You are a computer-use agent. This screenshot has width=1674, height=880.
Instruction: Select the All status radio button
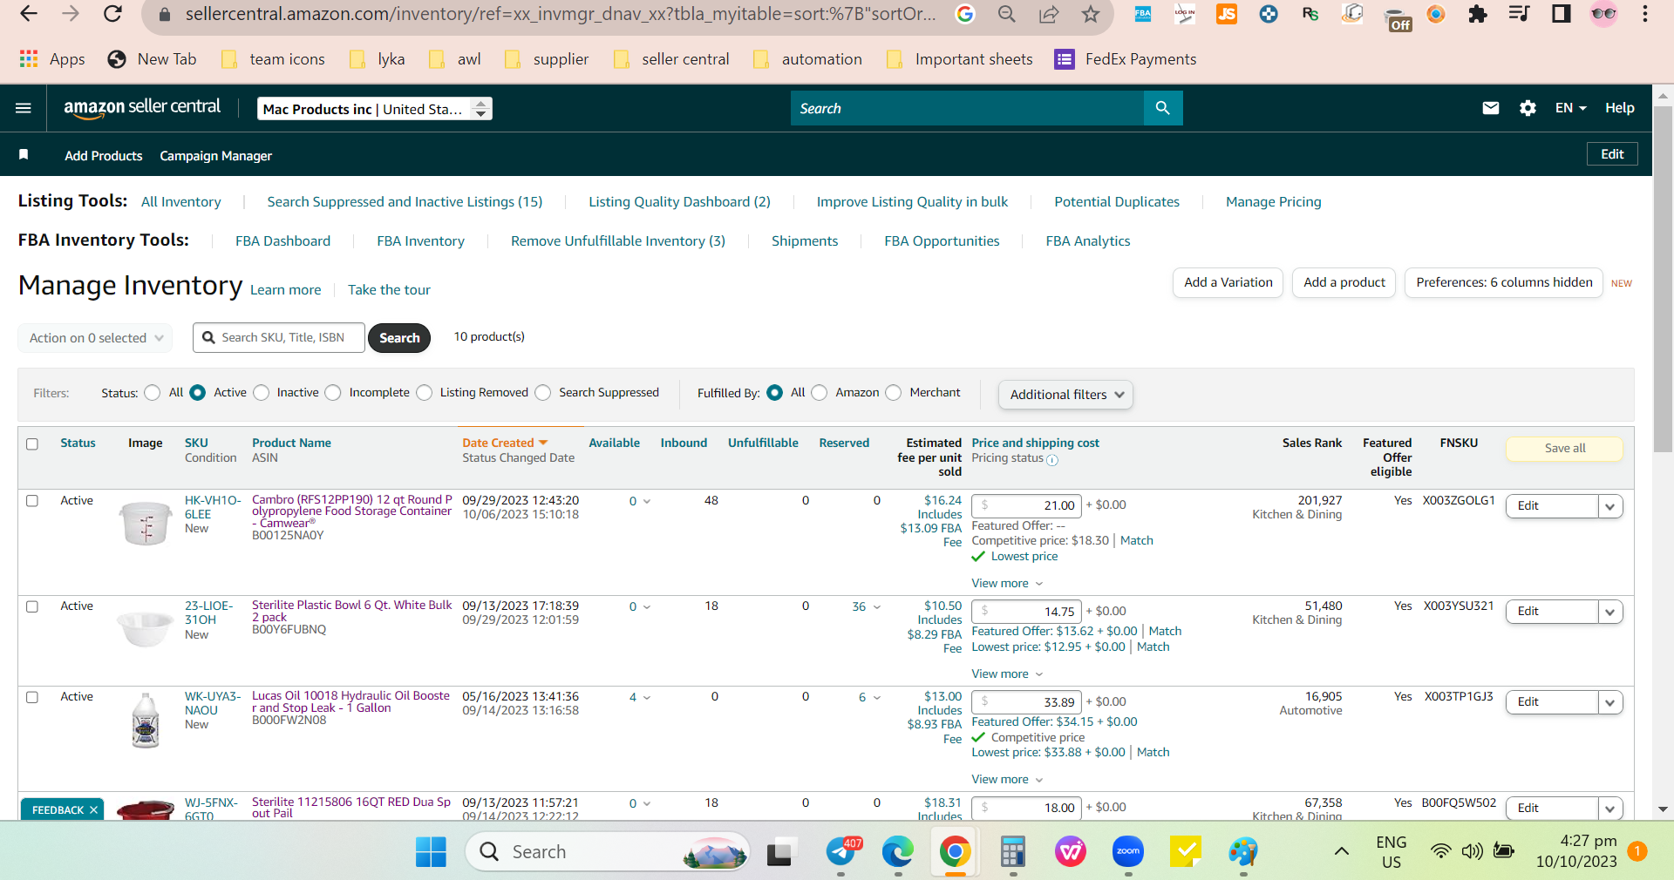153,393
